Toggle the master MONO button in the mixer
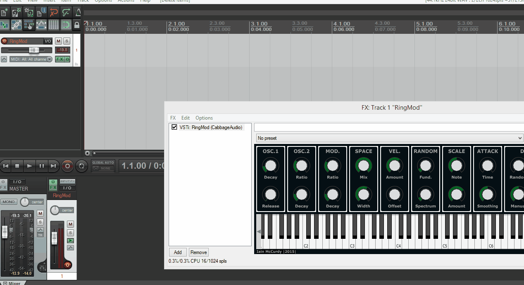Image resolution: width=524 pixels, height=285 pixels. tap(9, 202)
